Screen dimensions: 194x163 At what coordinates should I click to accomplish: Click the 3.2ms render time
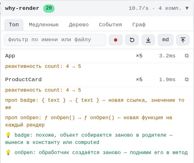(x=167, y=56)
